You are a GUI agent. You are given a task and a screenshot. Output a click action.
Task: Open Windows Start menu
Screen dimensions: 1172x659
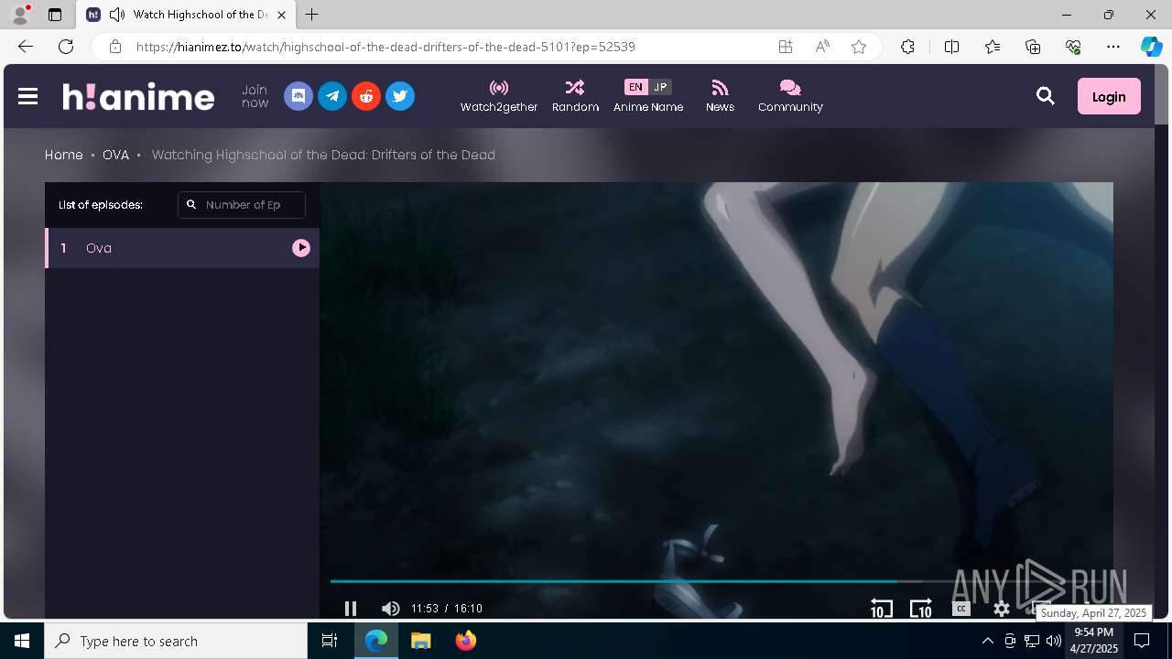click(x=22, y=641)
